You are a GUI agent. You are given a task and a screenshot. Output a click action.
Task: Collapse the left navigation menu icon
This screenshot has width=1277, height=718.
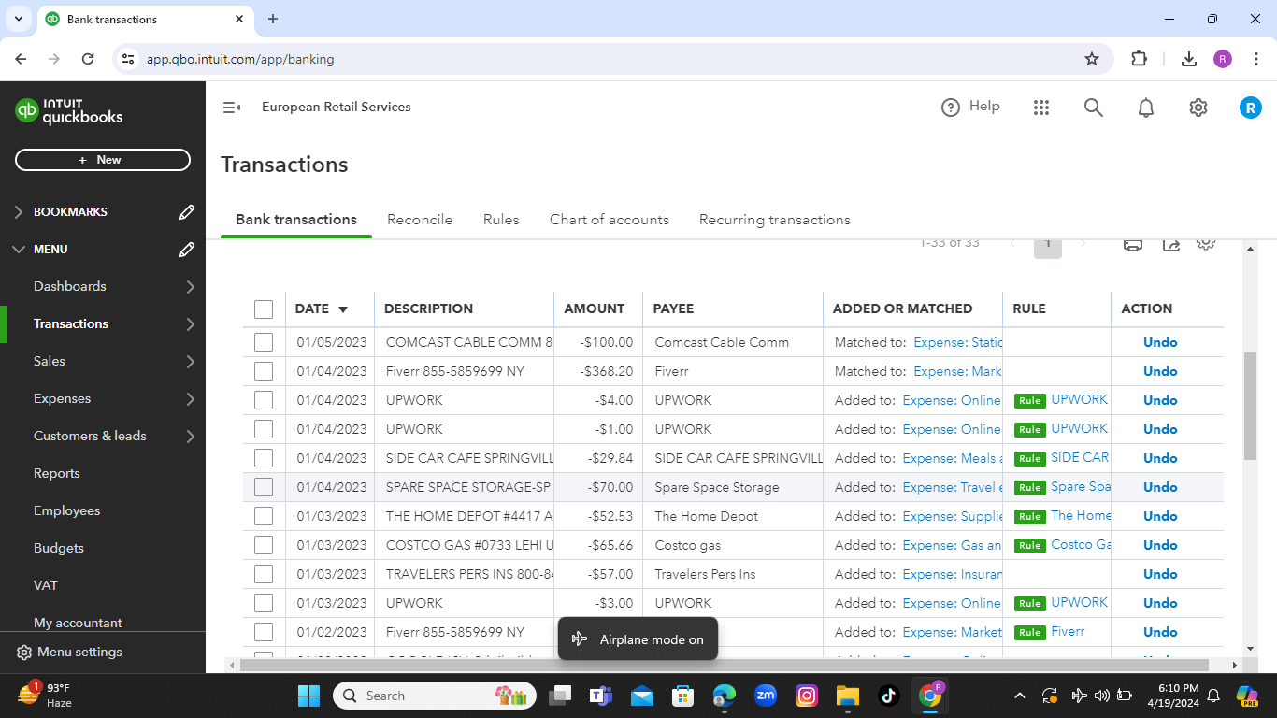(x=232, y=108)
